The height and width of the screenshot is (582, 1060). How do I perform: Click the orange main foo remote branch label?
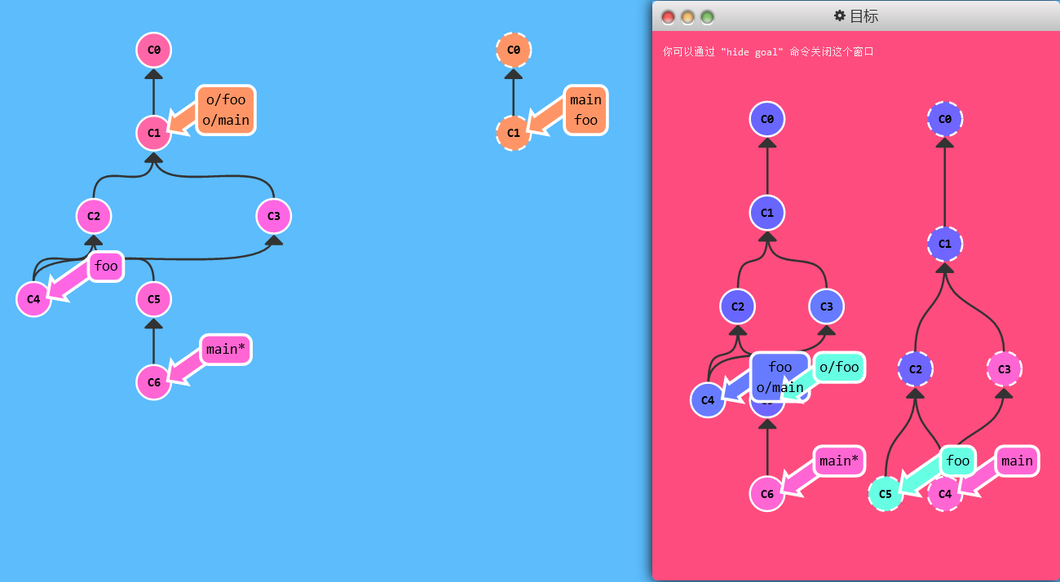tap(585, 110)
